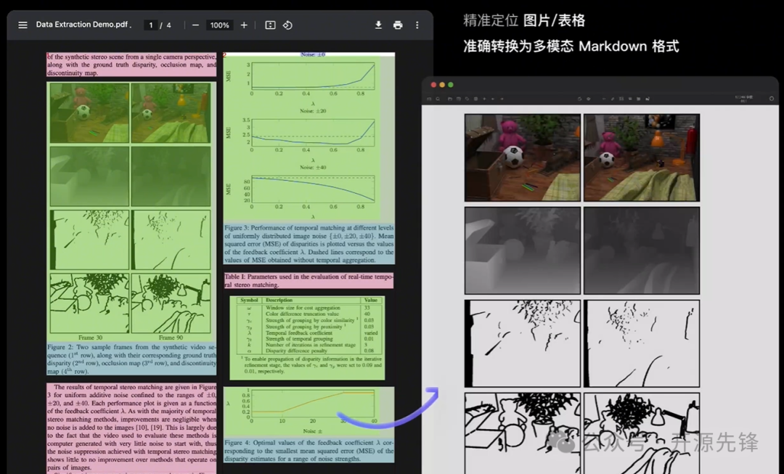Click the Figure 4 optimal λ line chart
This screenshot has height=474, width=784.
point(309,411)
